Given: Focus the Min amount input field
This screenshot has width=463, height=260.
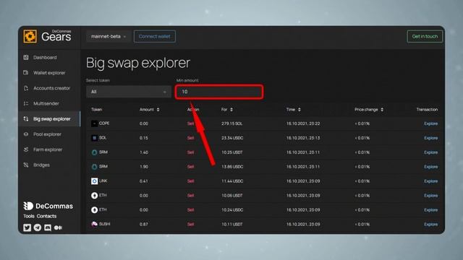Looking at the screenshot, I should pos(219,92).
